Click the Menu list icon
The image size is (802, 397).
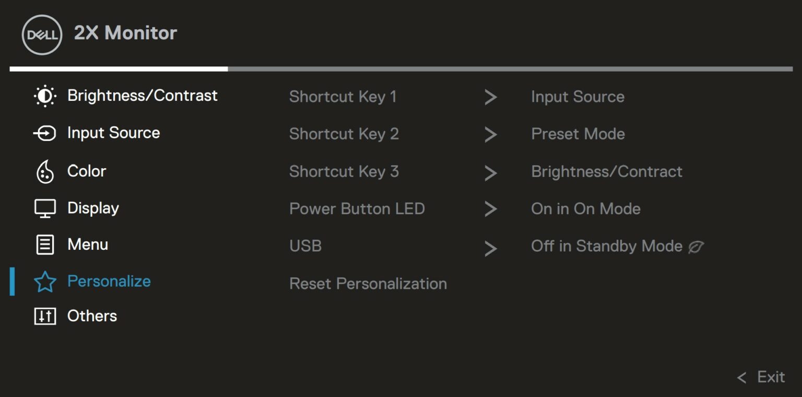click(45, 244)
